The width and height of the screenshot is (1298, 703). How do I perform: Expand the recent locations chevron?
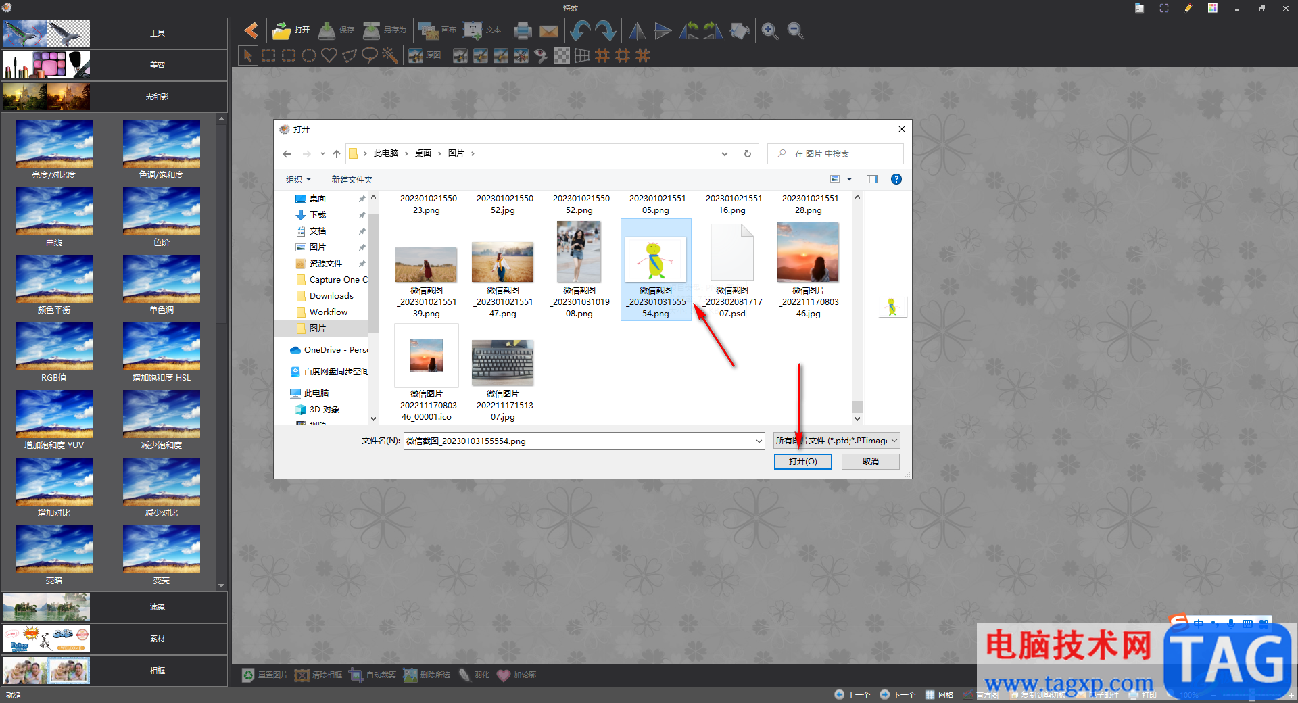click(x=322, y=153)
